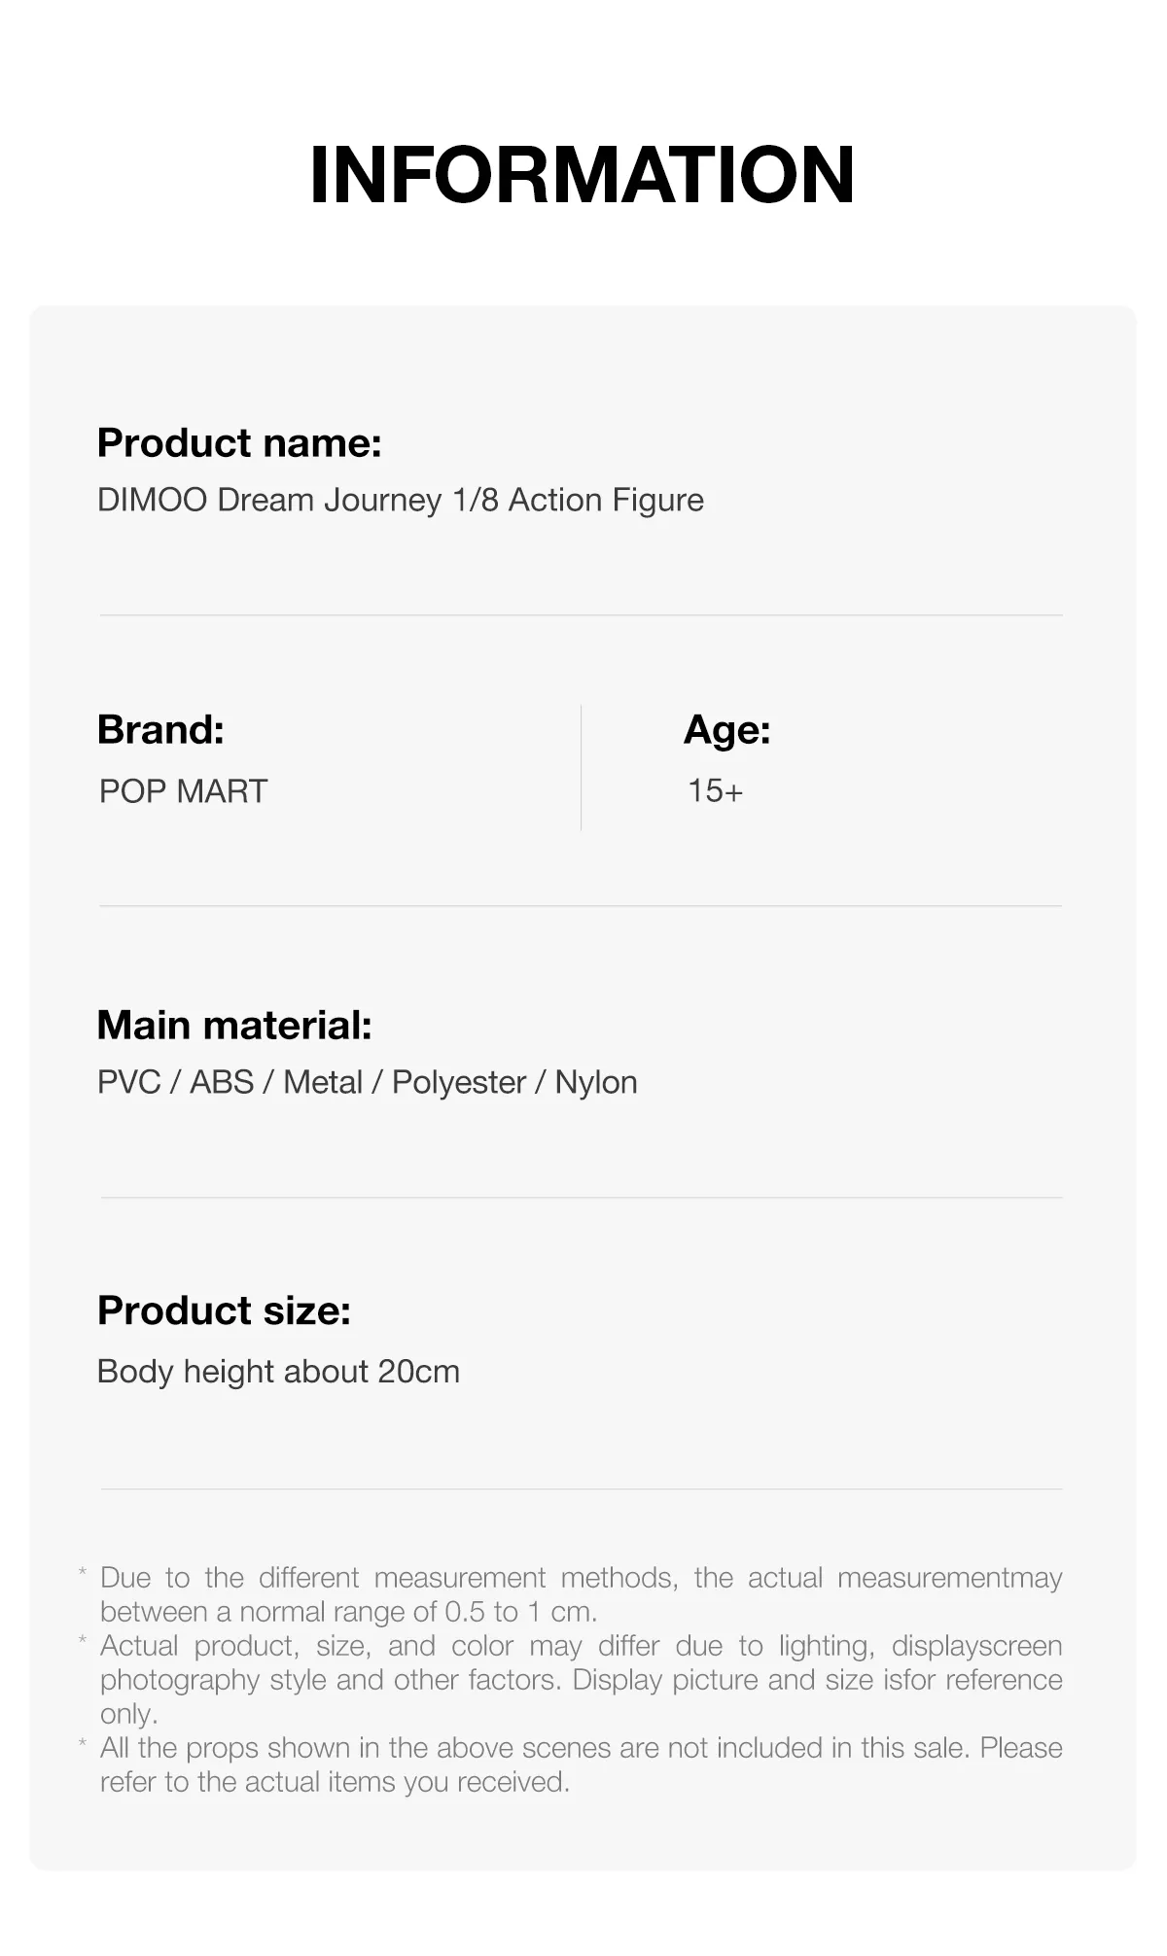Click the vertical divider between Brand and Age
Viewport: 1167px width, 1956px height.
coord(582,767)
